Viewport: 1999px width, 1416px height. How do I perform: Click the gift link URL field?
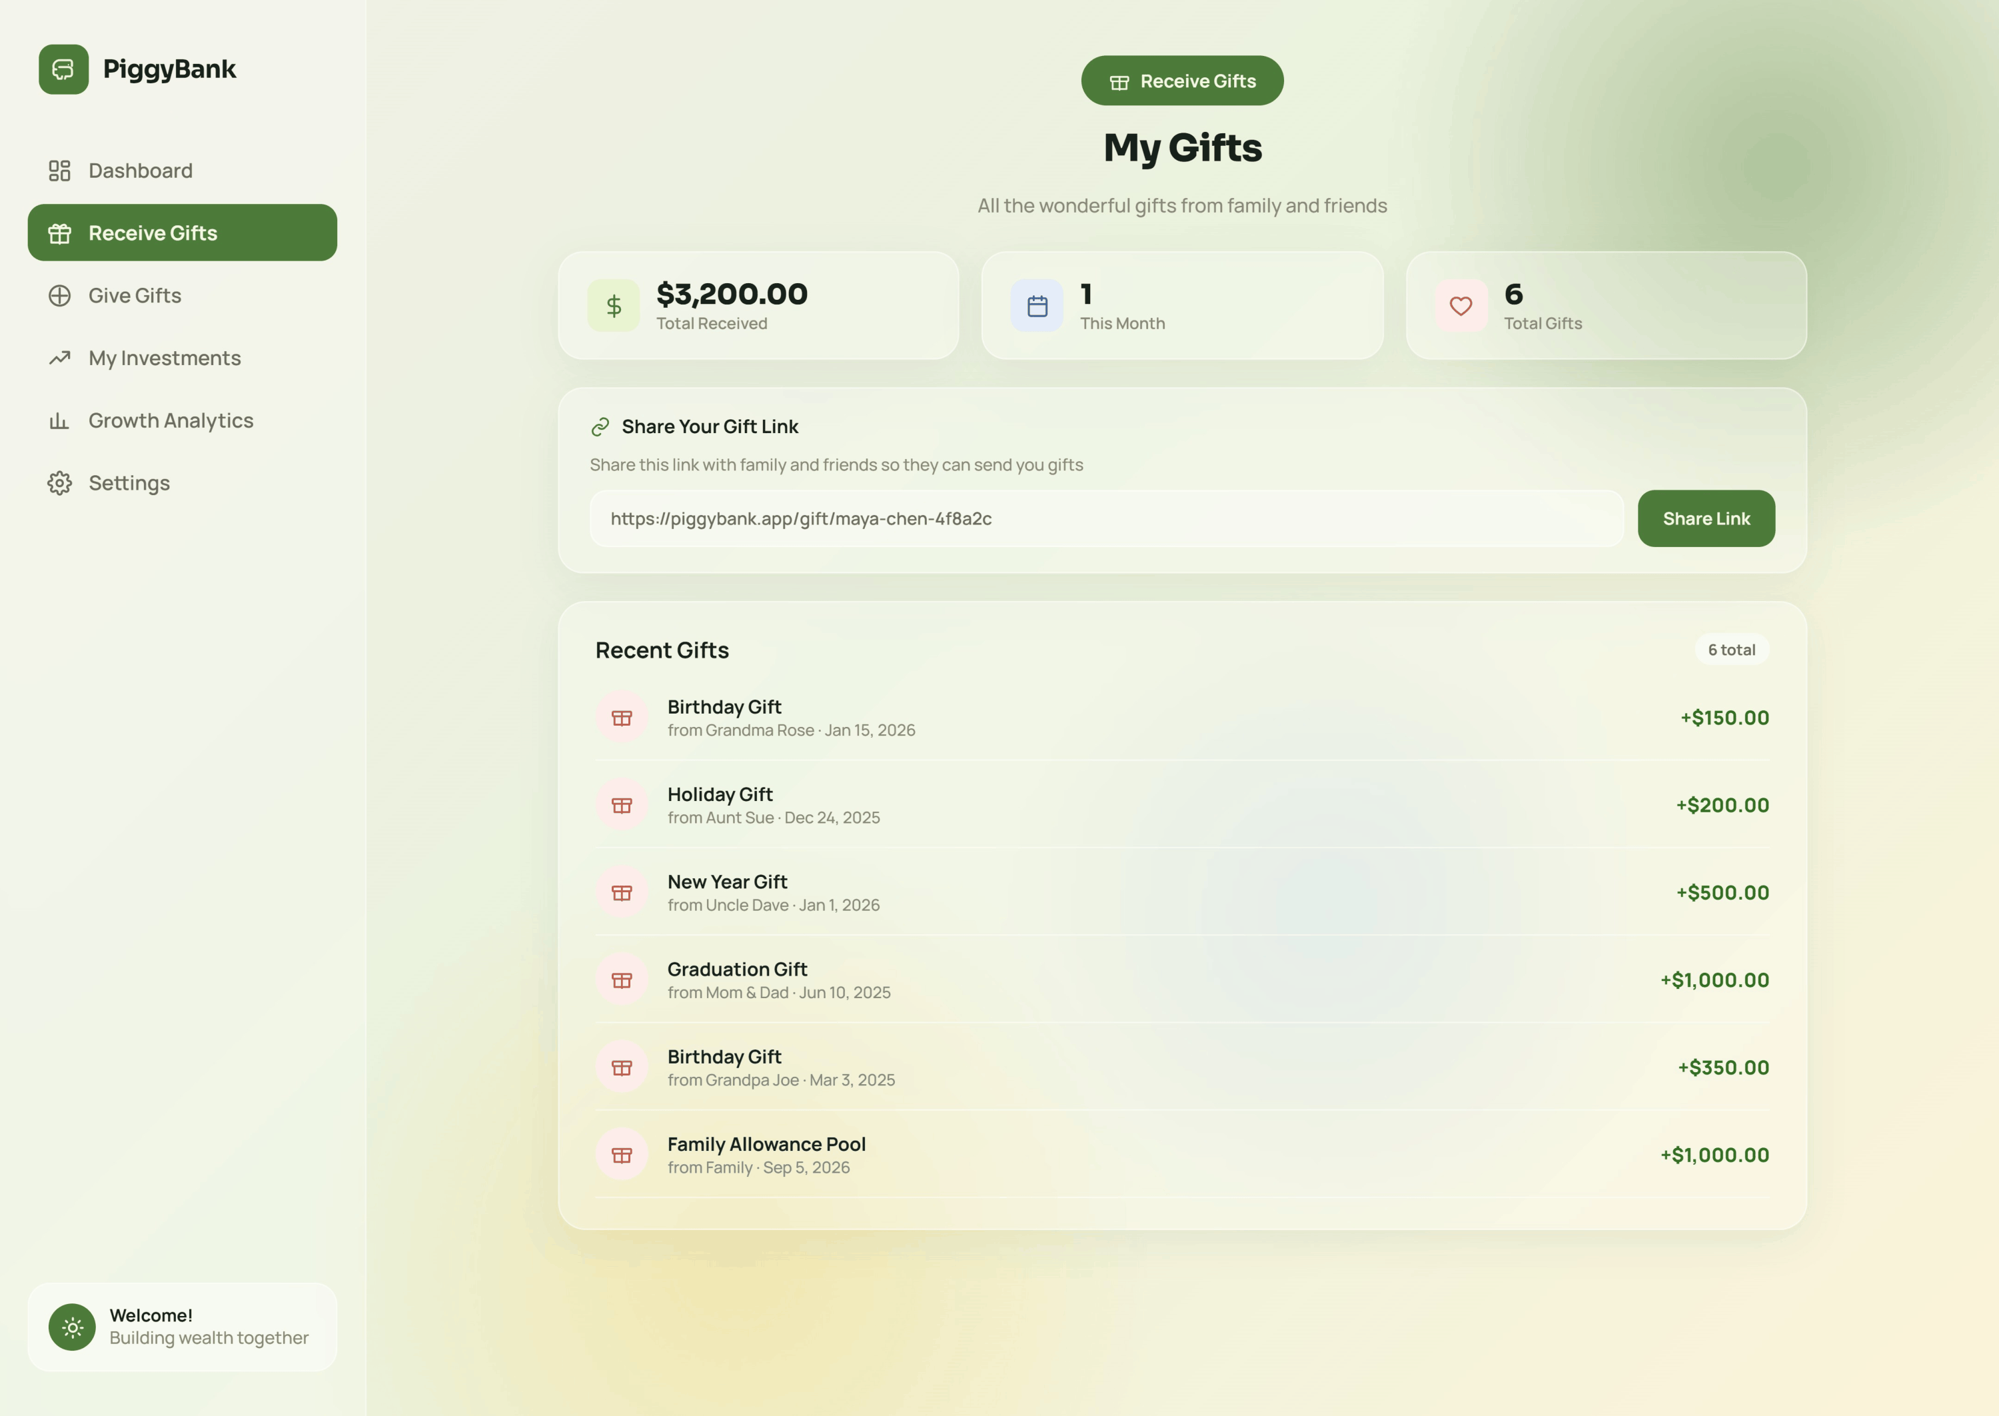[1106, 519]
